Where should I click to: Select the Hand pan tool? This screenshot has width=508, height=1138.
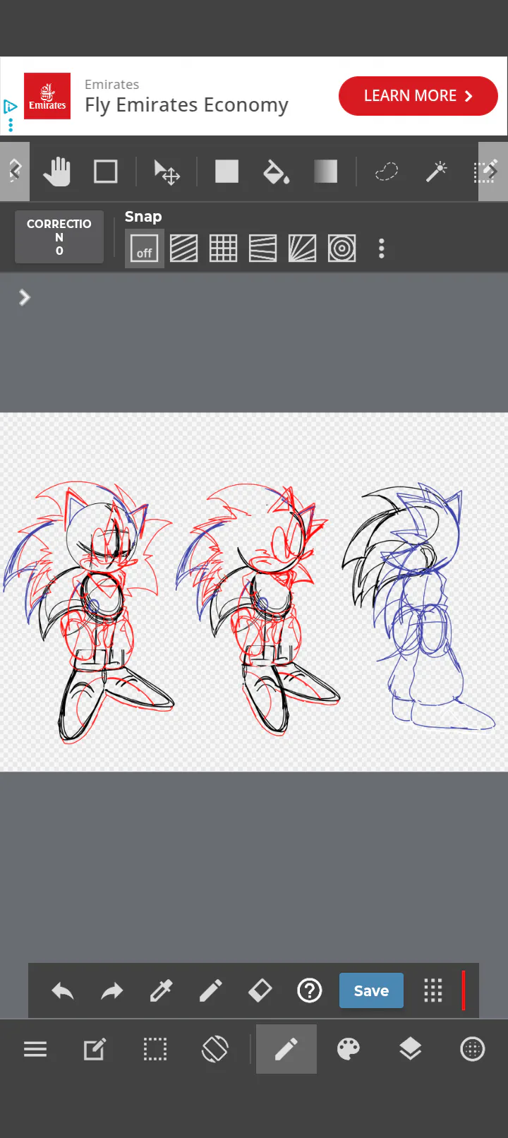[57, 172]
